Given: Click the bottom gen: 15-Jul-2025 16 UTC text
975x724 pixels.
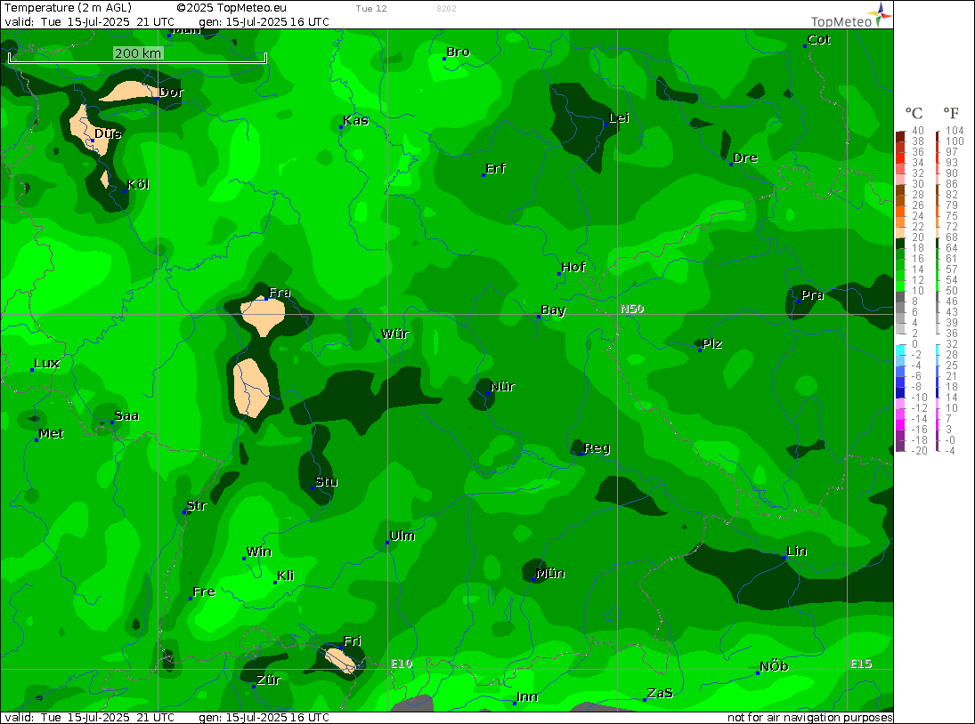Looking at the screenshot, I should click(264, 718).
